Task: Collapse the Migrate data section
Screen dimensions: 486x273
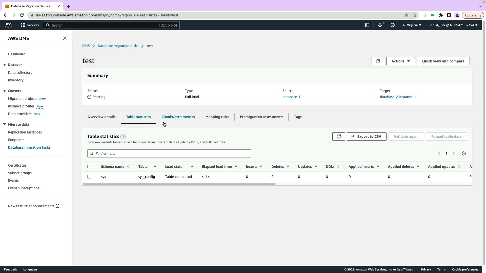Action: (x=5, y=124)
